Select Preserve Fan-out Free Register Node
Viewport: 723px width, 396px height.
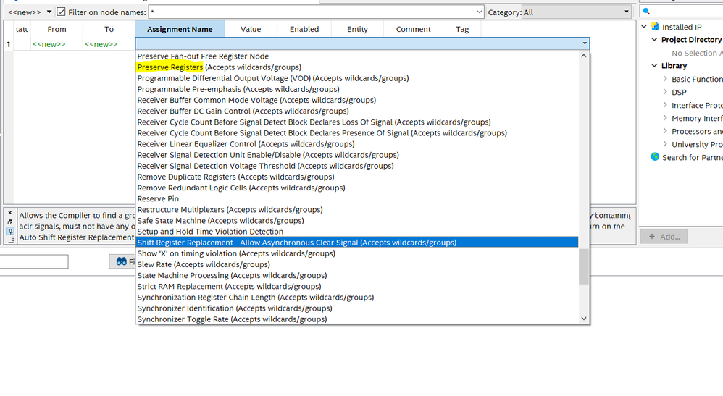[x=357, y=56]
